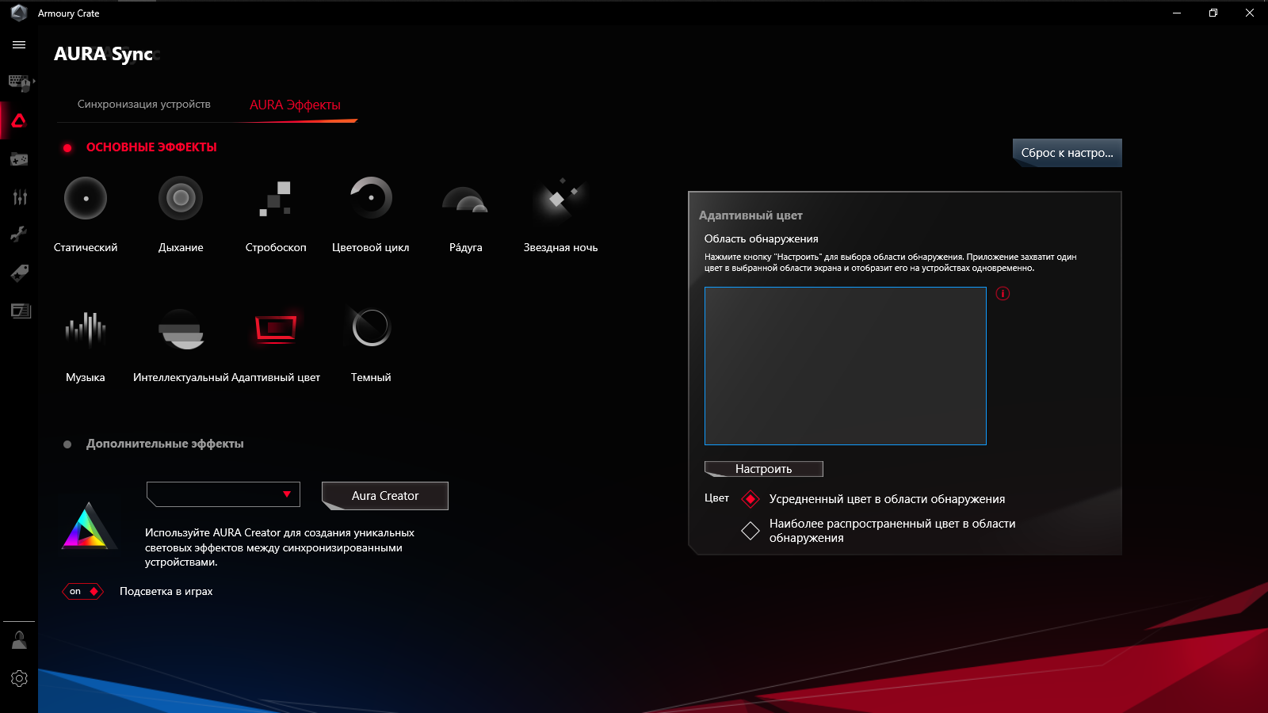Click the Адаптивный цвет panel heading
The image size is (1268, 713).
(x=750, y=215)
